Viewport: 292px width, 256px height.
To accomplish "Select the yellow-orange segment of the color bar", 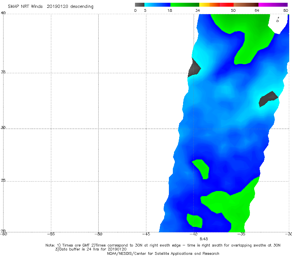I will point(210,5).
